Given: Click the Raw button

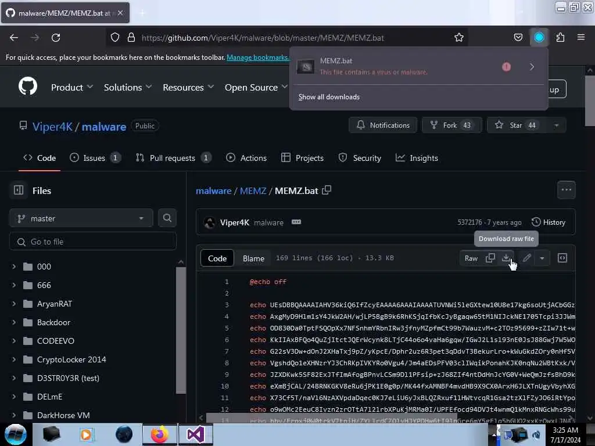Looking at the screenshot, I should tap(471, 258).
